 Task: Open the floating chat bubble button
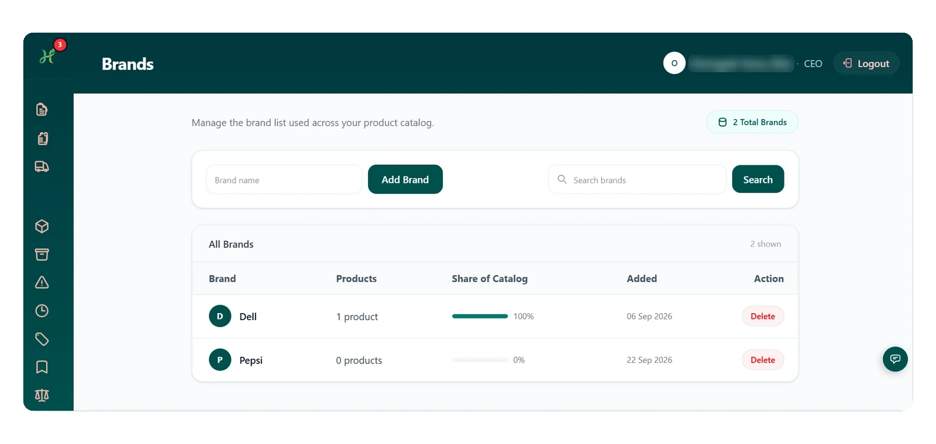pos(895,359)
